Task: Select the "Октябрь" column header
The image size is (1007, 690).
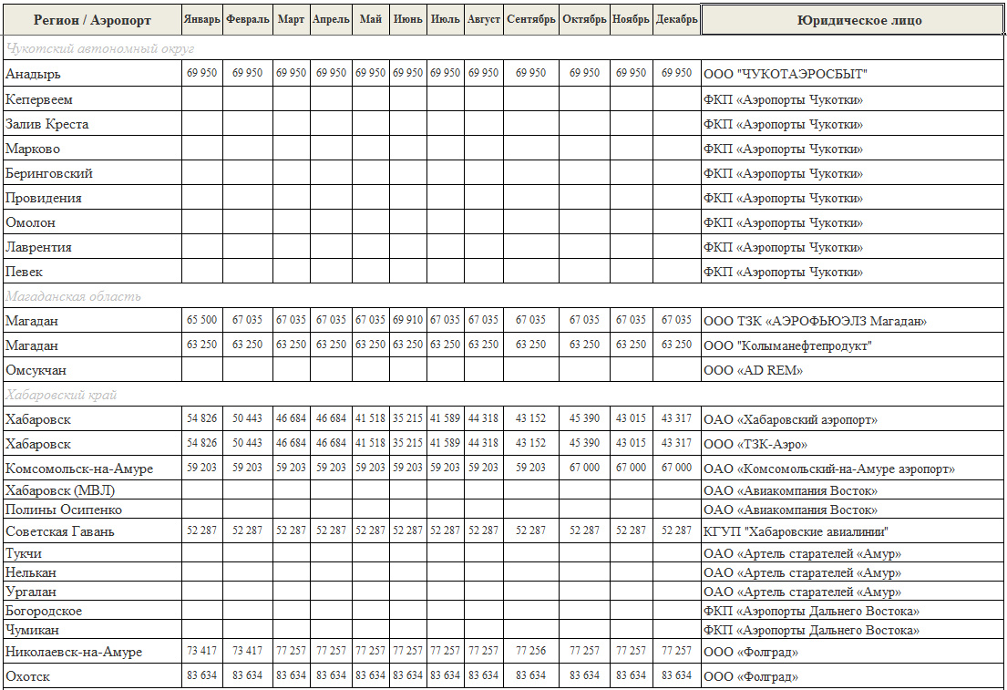Action: point(584,19)
